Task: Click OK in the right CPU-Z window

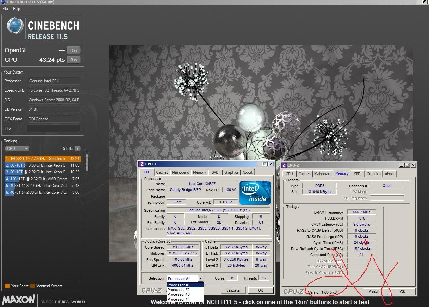Action: (x=403, y=292)
